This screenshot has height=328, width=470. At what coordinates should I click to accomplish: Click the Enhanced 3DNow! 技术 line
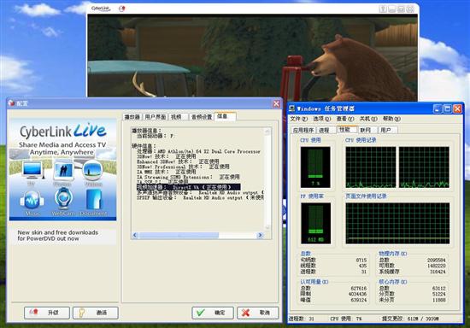pyautogui.click(x=178, y=161)
